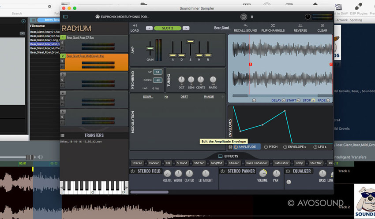Go to previous slot arrow

(149, 28)
